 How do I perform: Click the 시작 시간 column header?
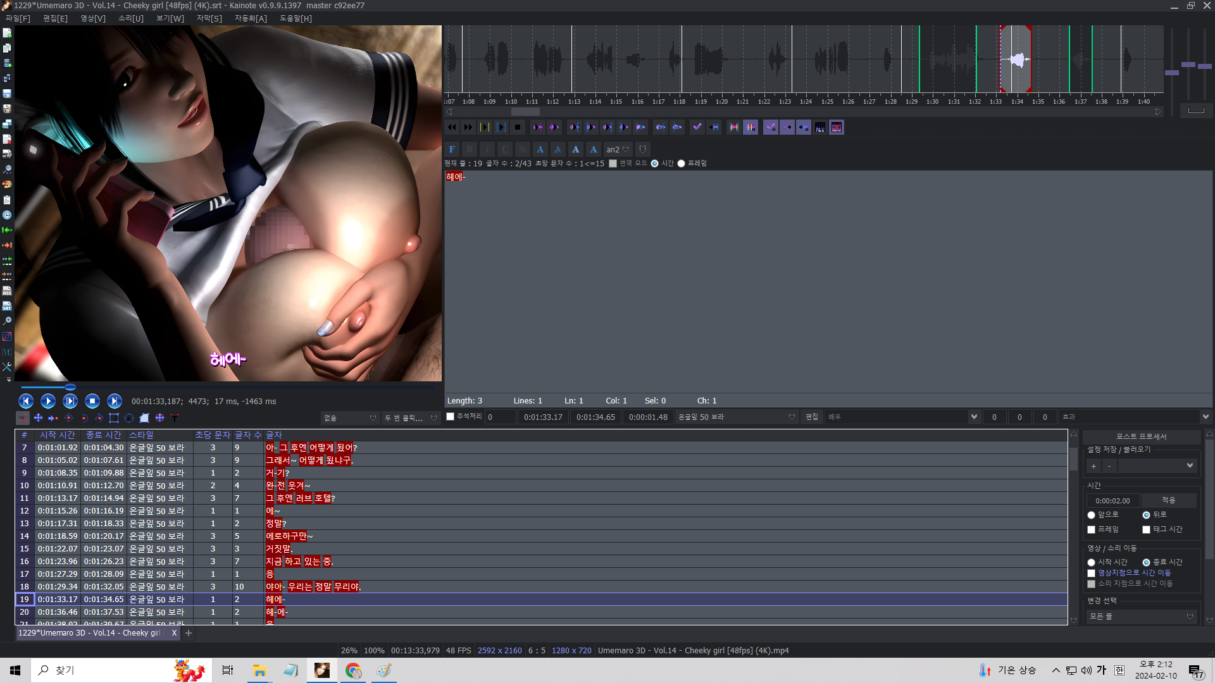point(58,435)
